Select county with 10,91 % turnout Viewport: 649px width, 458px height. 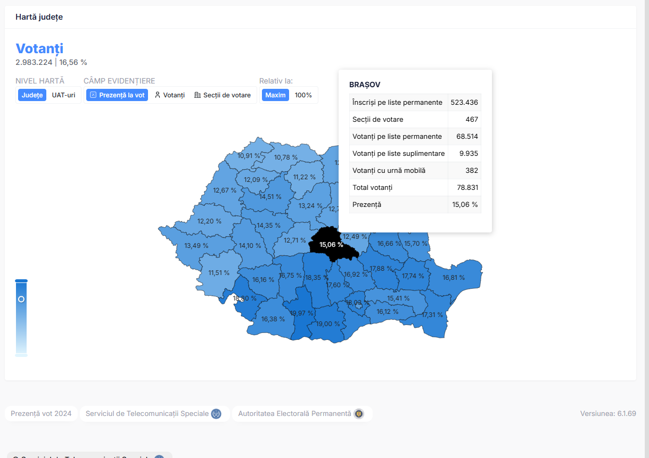click(249, 156)
